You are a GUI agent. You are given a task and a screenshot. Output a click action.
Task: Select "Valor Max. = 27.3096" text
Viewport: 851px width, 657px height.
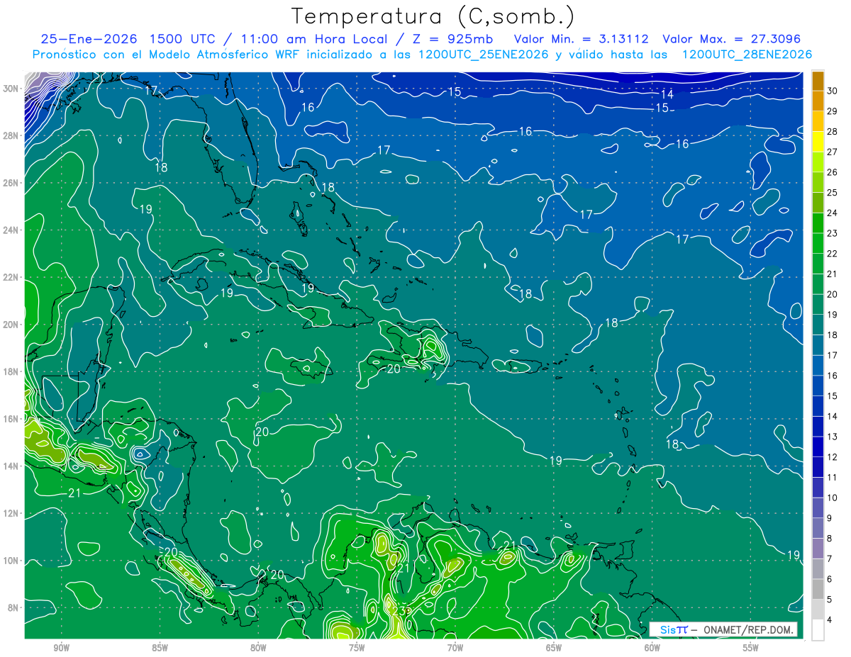coord(732,39)
